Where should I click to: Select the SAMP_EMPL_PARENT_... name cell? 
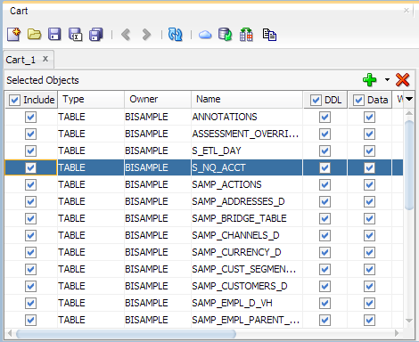pos(247,320)
